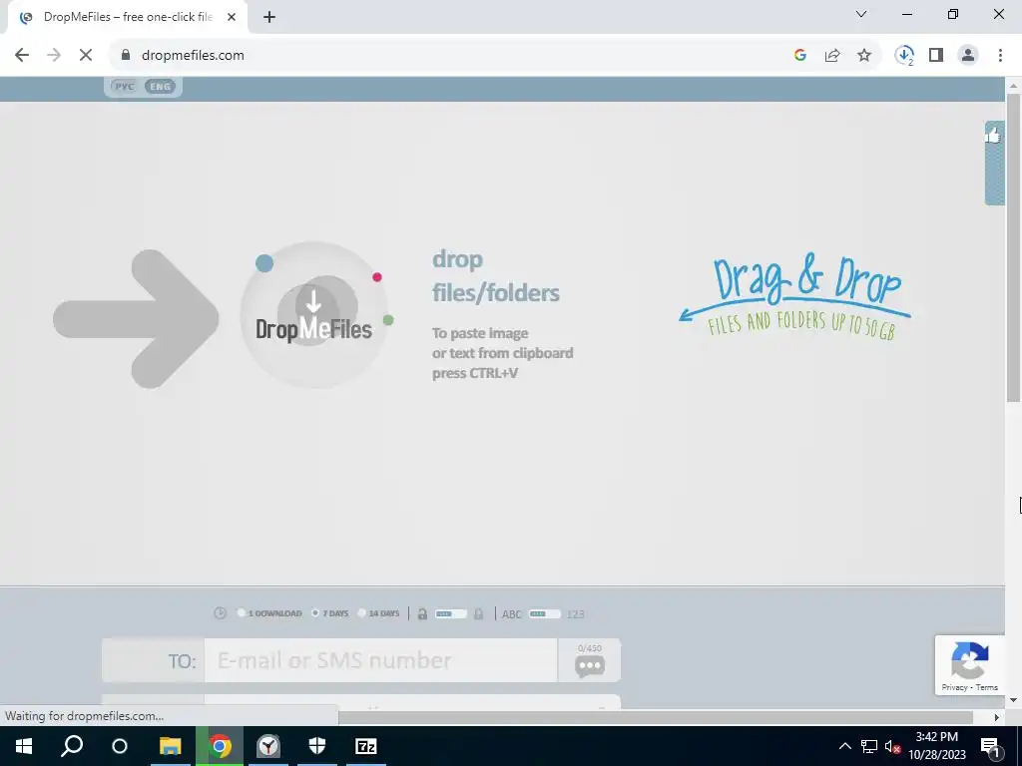This screenshot has height=766, width=1022.
Task: Open a new tab
Action: pos(269,17)
